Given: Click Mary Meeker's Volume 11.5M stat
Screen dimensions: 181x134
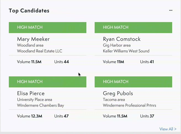Looking at the screenshot, I should (29, 62).
